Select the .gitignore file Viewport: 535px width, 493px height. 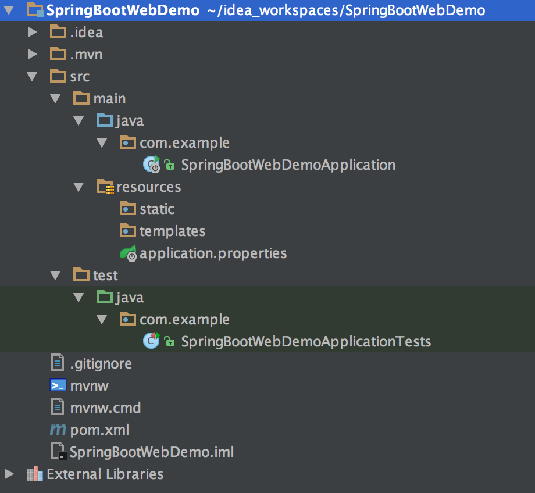pyautogui.click(x=91, y=363)
